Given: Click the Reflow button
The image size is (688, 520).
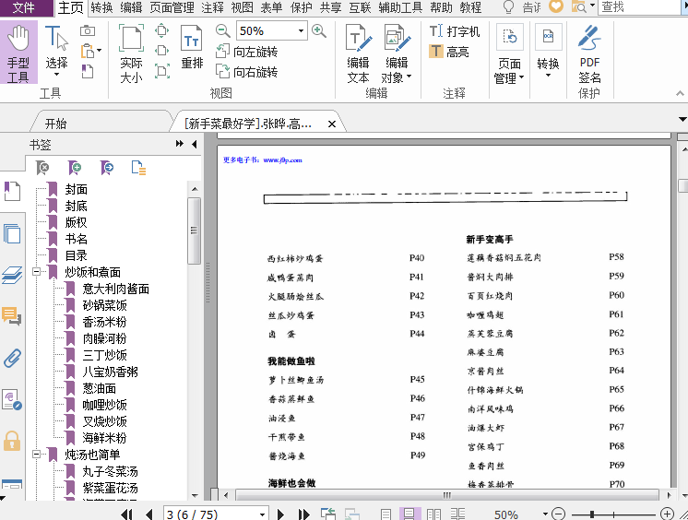Looking at the screenshot, I should [192, 47].
